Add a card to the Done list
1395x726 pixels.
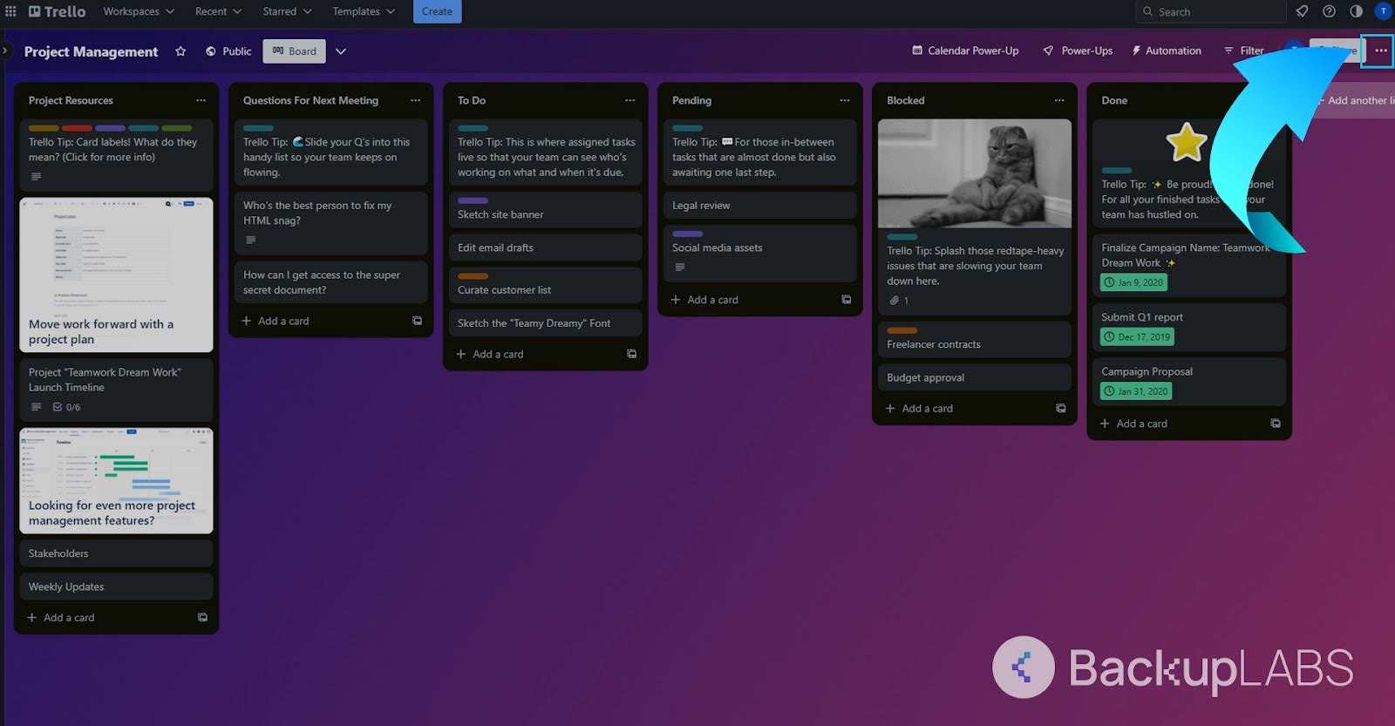(x=1133, y=424)
